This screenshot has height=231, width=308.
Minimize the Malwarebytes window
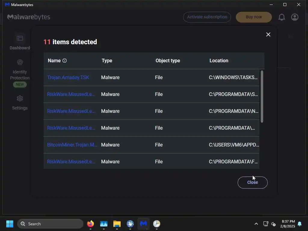tap(271, 5)
